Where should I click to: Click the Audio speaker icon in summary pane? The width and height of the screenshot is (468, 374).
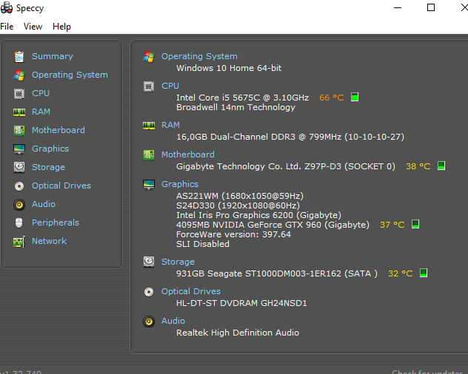point(149,322)
